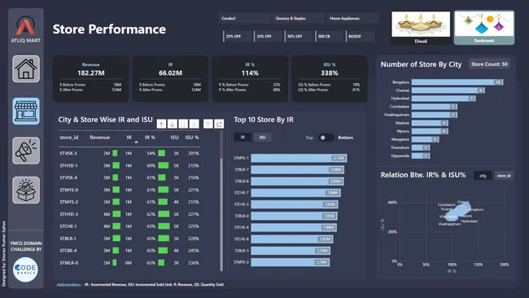Select the BOGOF promo filter
Viewport: 529px width, 298px height.
pos(360,36)
